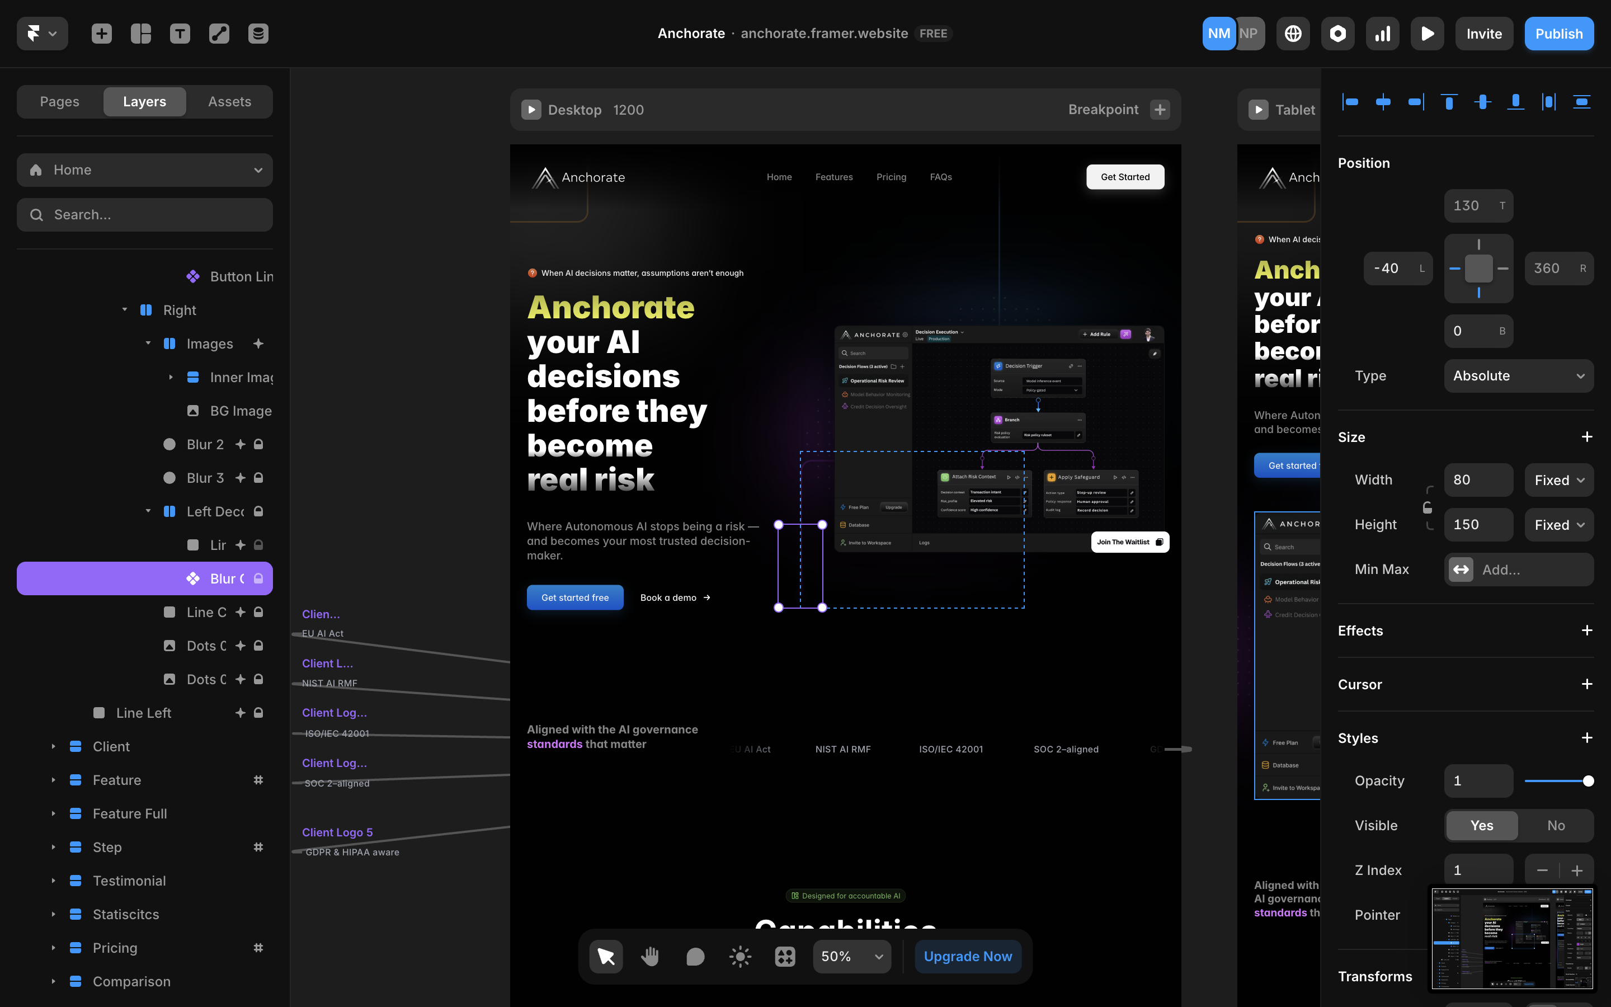Switch to the Assets tab

(x=230, y=101)
